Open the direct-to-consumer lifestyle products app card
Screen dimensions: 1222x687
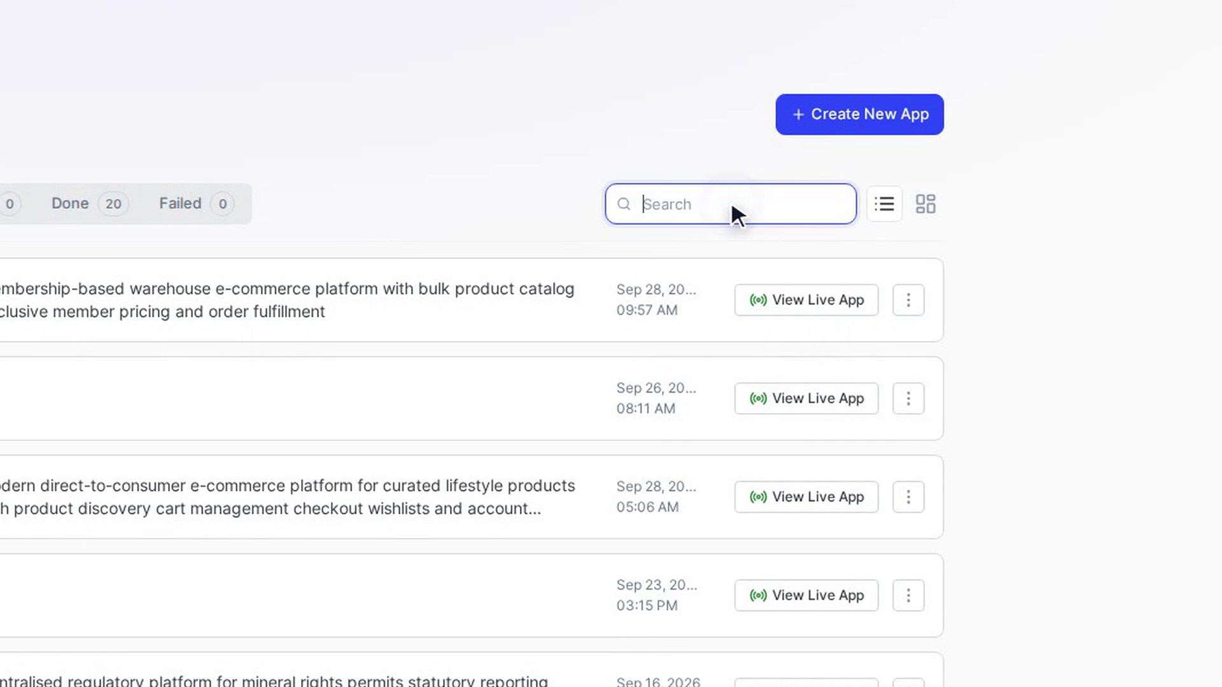coord(471,497)
